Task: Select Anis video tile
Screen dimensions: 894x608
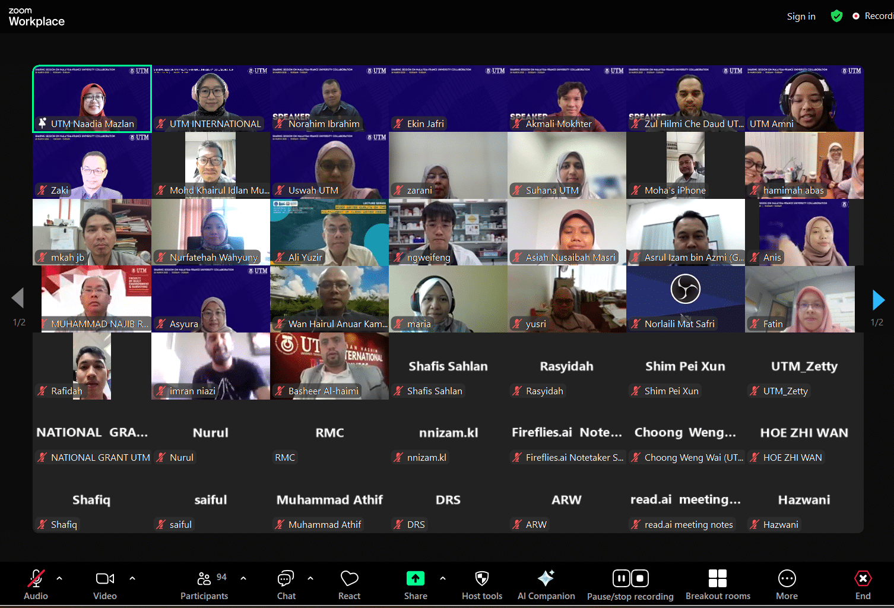Action: tap(804, 232)
